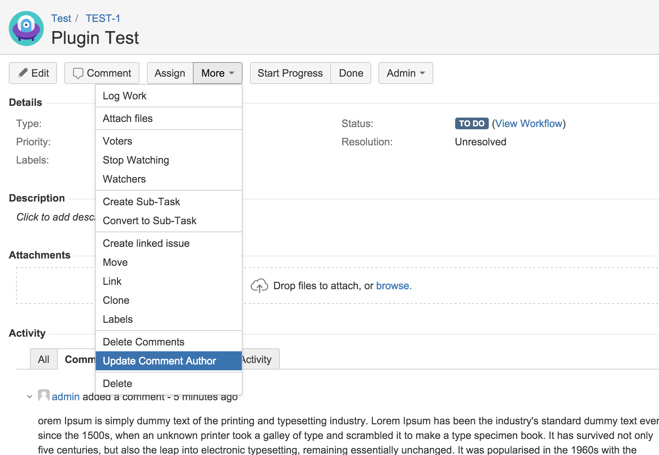Choose Labels in the More menu
The height and width of the screenshot is (455, 659).
click(169, 319)
